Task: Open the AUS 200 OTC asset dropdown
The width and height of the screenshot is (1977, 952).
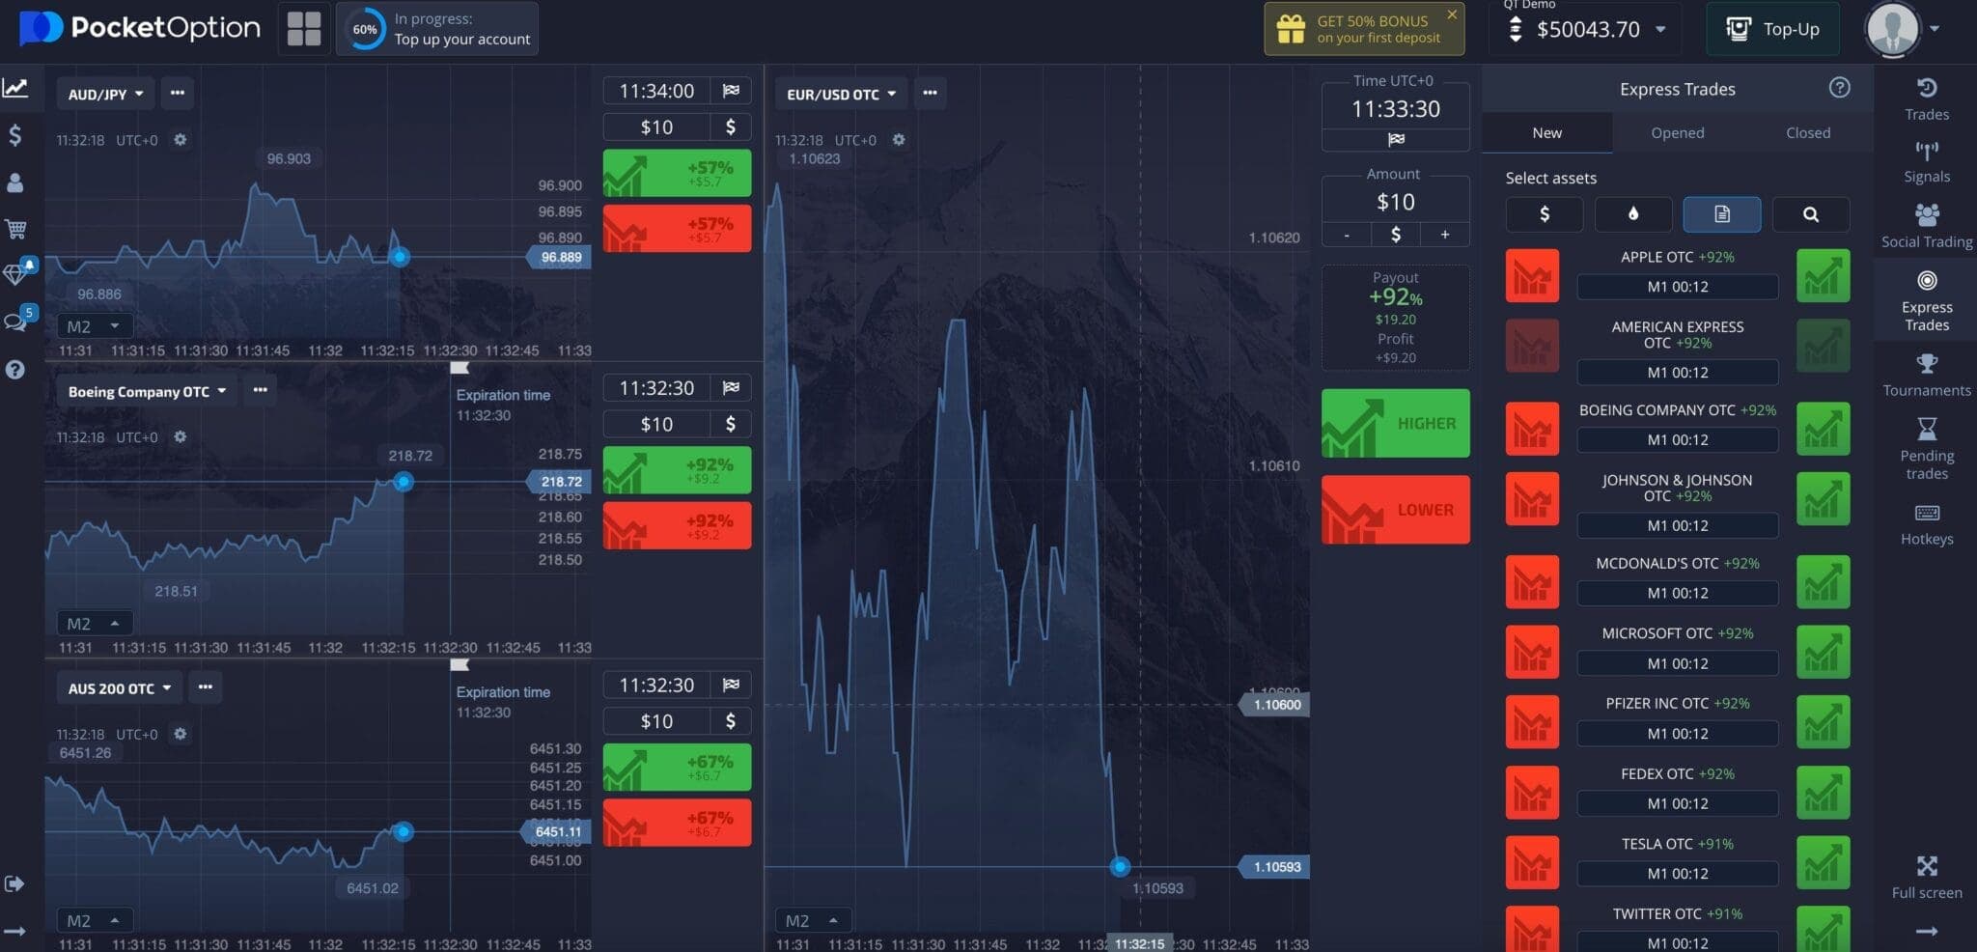Action: [120, 688]
